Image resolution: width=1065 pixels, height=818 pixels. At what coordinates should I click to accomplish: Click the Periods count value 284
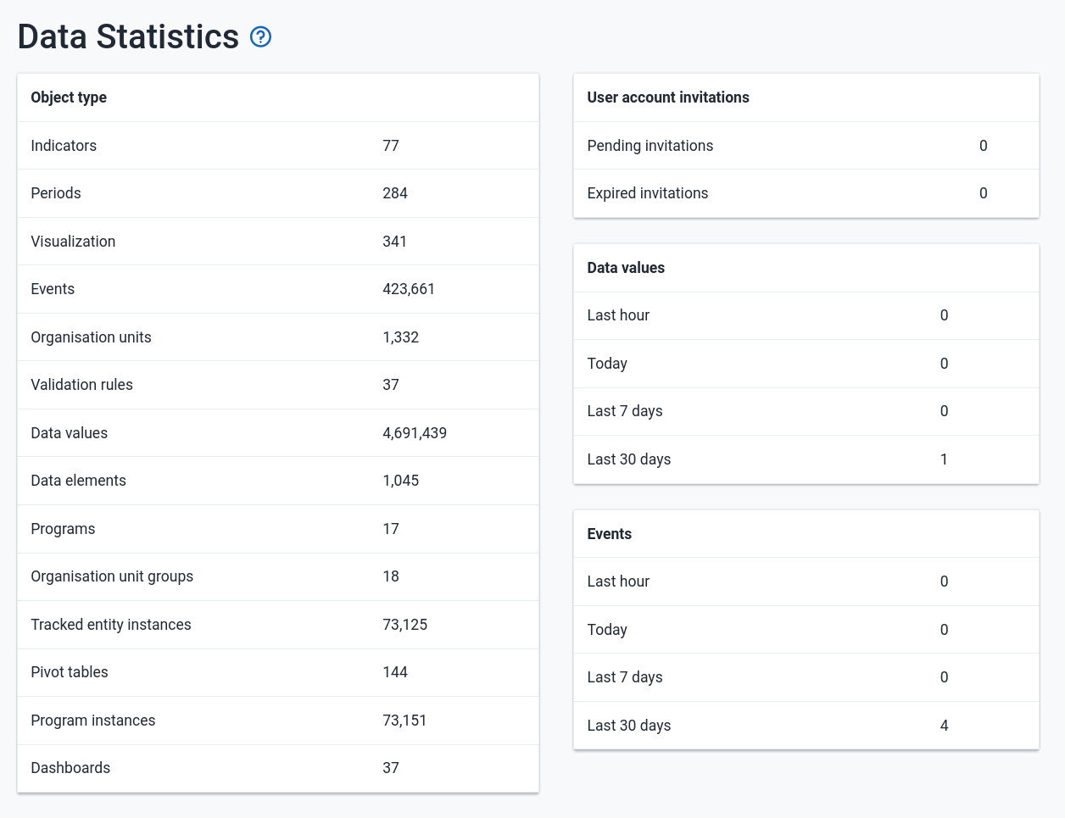[394, 193]
